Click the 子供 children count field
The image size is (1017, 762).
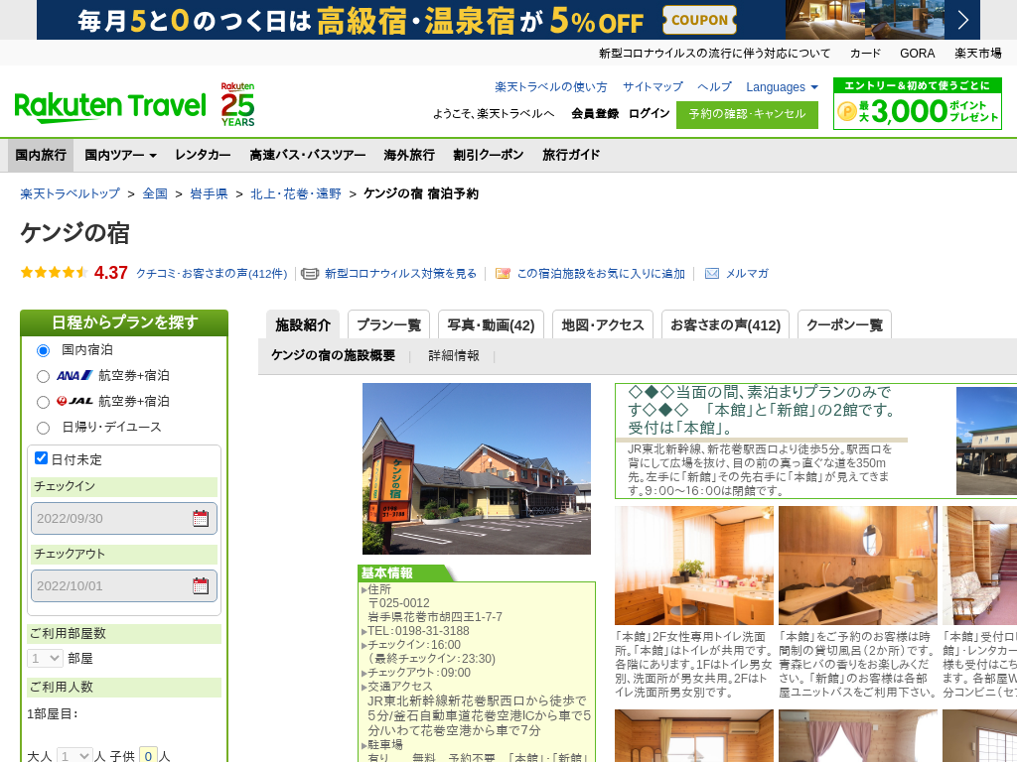point(149,756)
